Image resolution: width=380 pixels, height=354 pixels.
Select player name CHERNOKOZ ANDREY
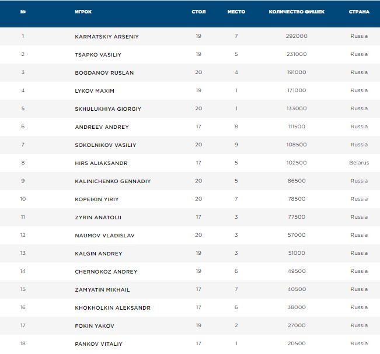coord(106,272)
